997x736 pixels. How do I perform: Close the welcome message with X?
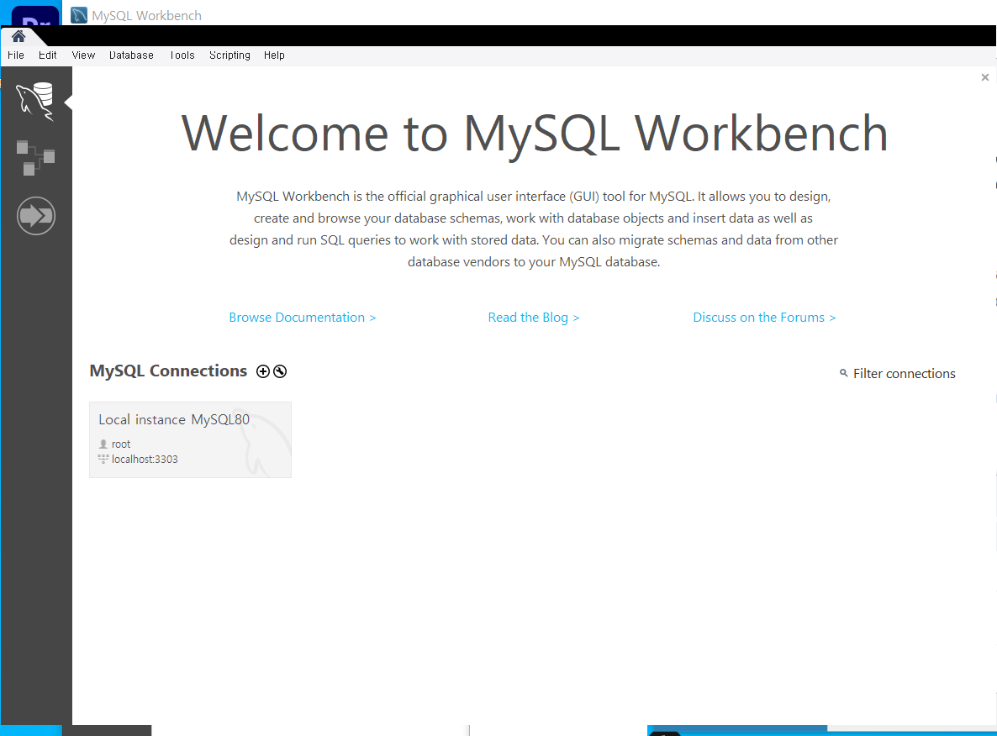point(985,77)
